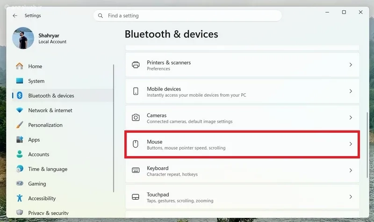Click the Find a setting search box
The height and width of the screenshot is (222, 374).
[x=187, y=16]
